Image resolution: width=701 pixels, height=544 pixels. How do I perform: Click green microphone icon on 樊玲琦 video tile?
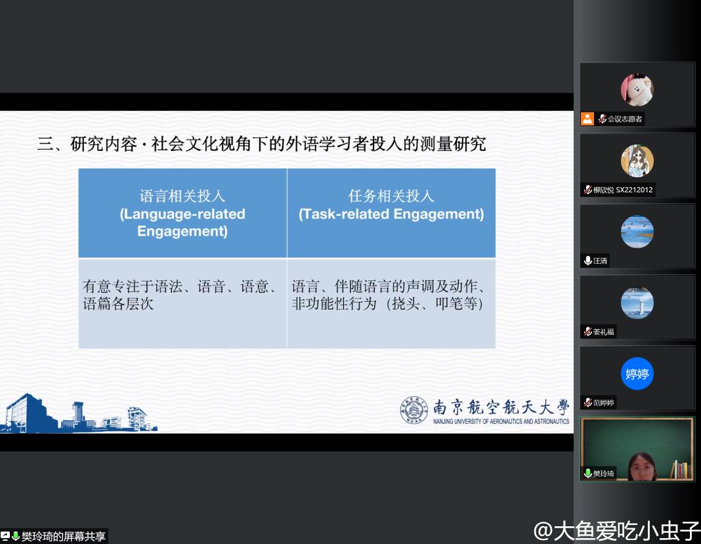point(587,473)
